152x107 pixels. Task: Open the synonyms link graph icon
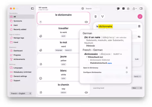click(102, 17)
